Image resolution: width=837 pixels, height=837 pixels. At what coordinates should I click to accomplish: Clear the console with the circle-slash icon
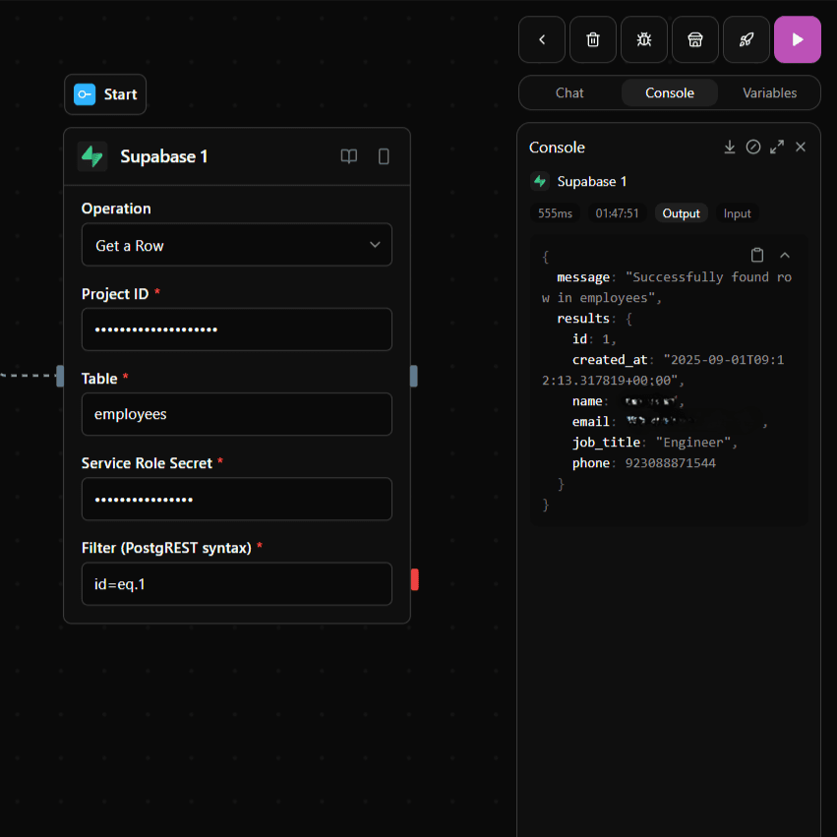pos(753,147)
